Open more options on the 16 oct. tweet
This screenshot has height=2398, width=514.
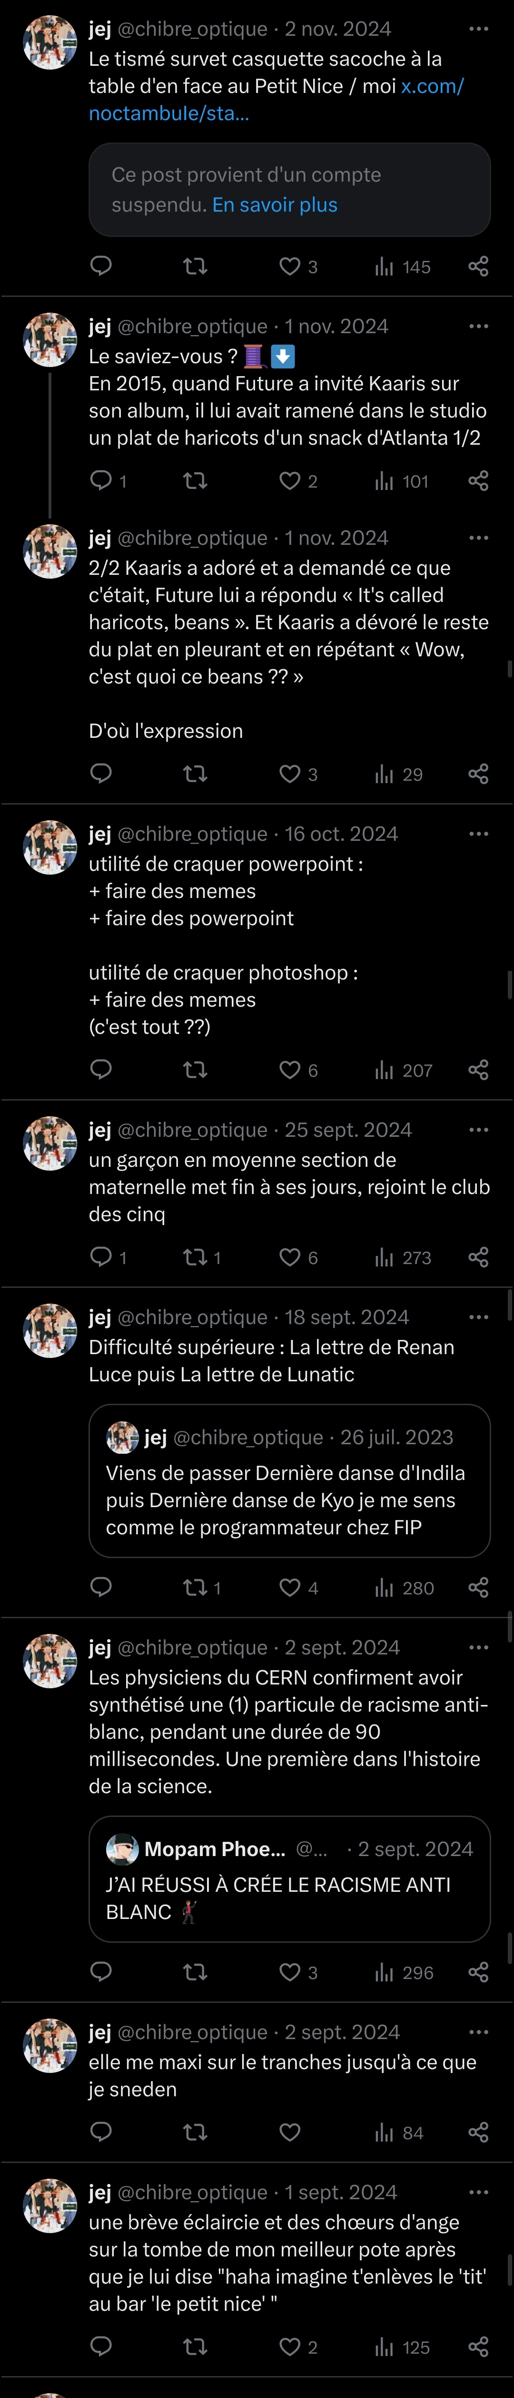478,834
